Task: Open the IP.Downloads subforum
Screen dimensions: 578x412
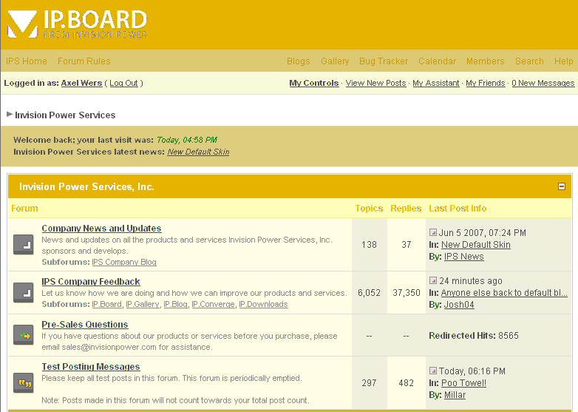Action: [263, 304]
